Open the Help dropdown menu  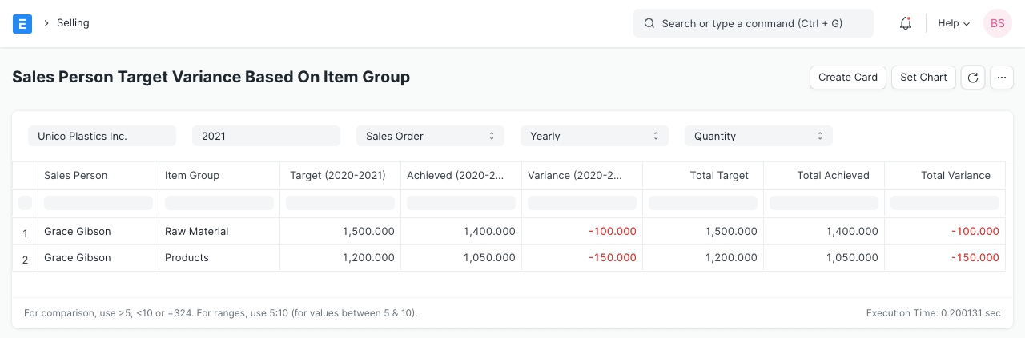[x=953, y=24]
